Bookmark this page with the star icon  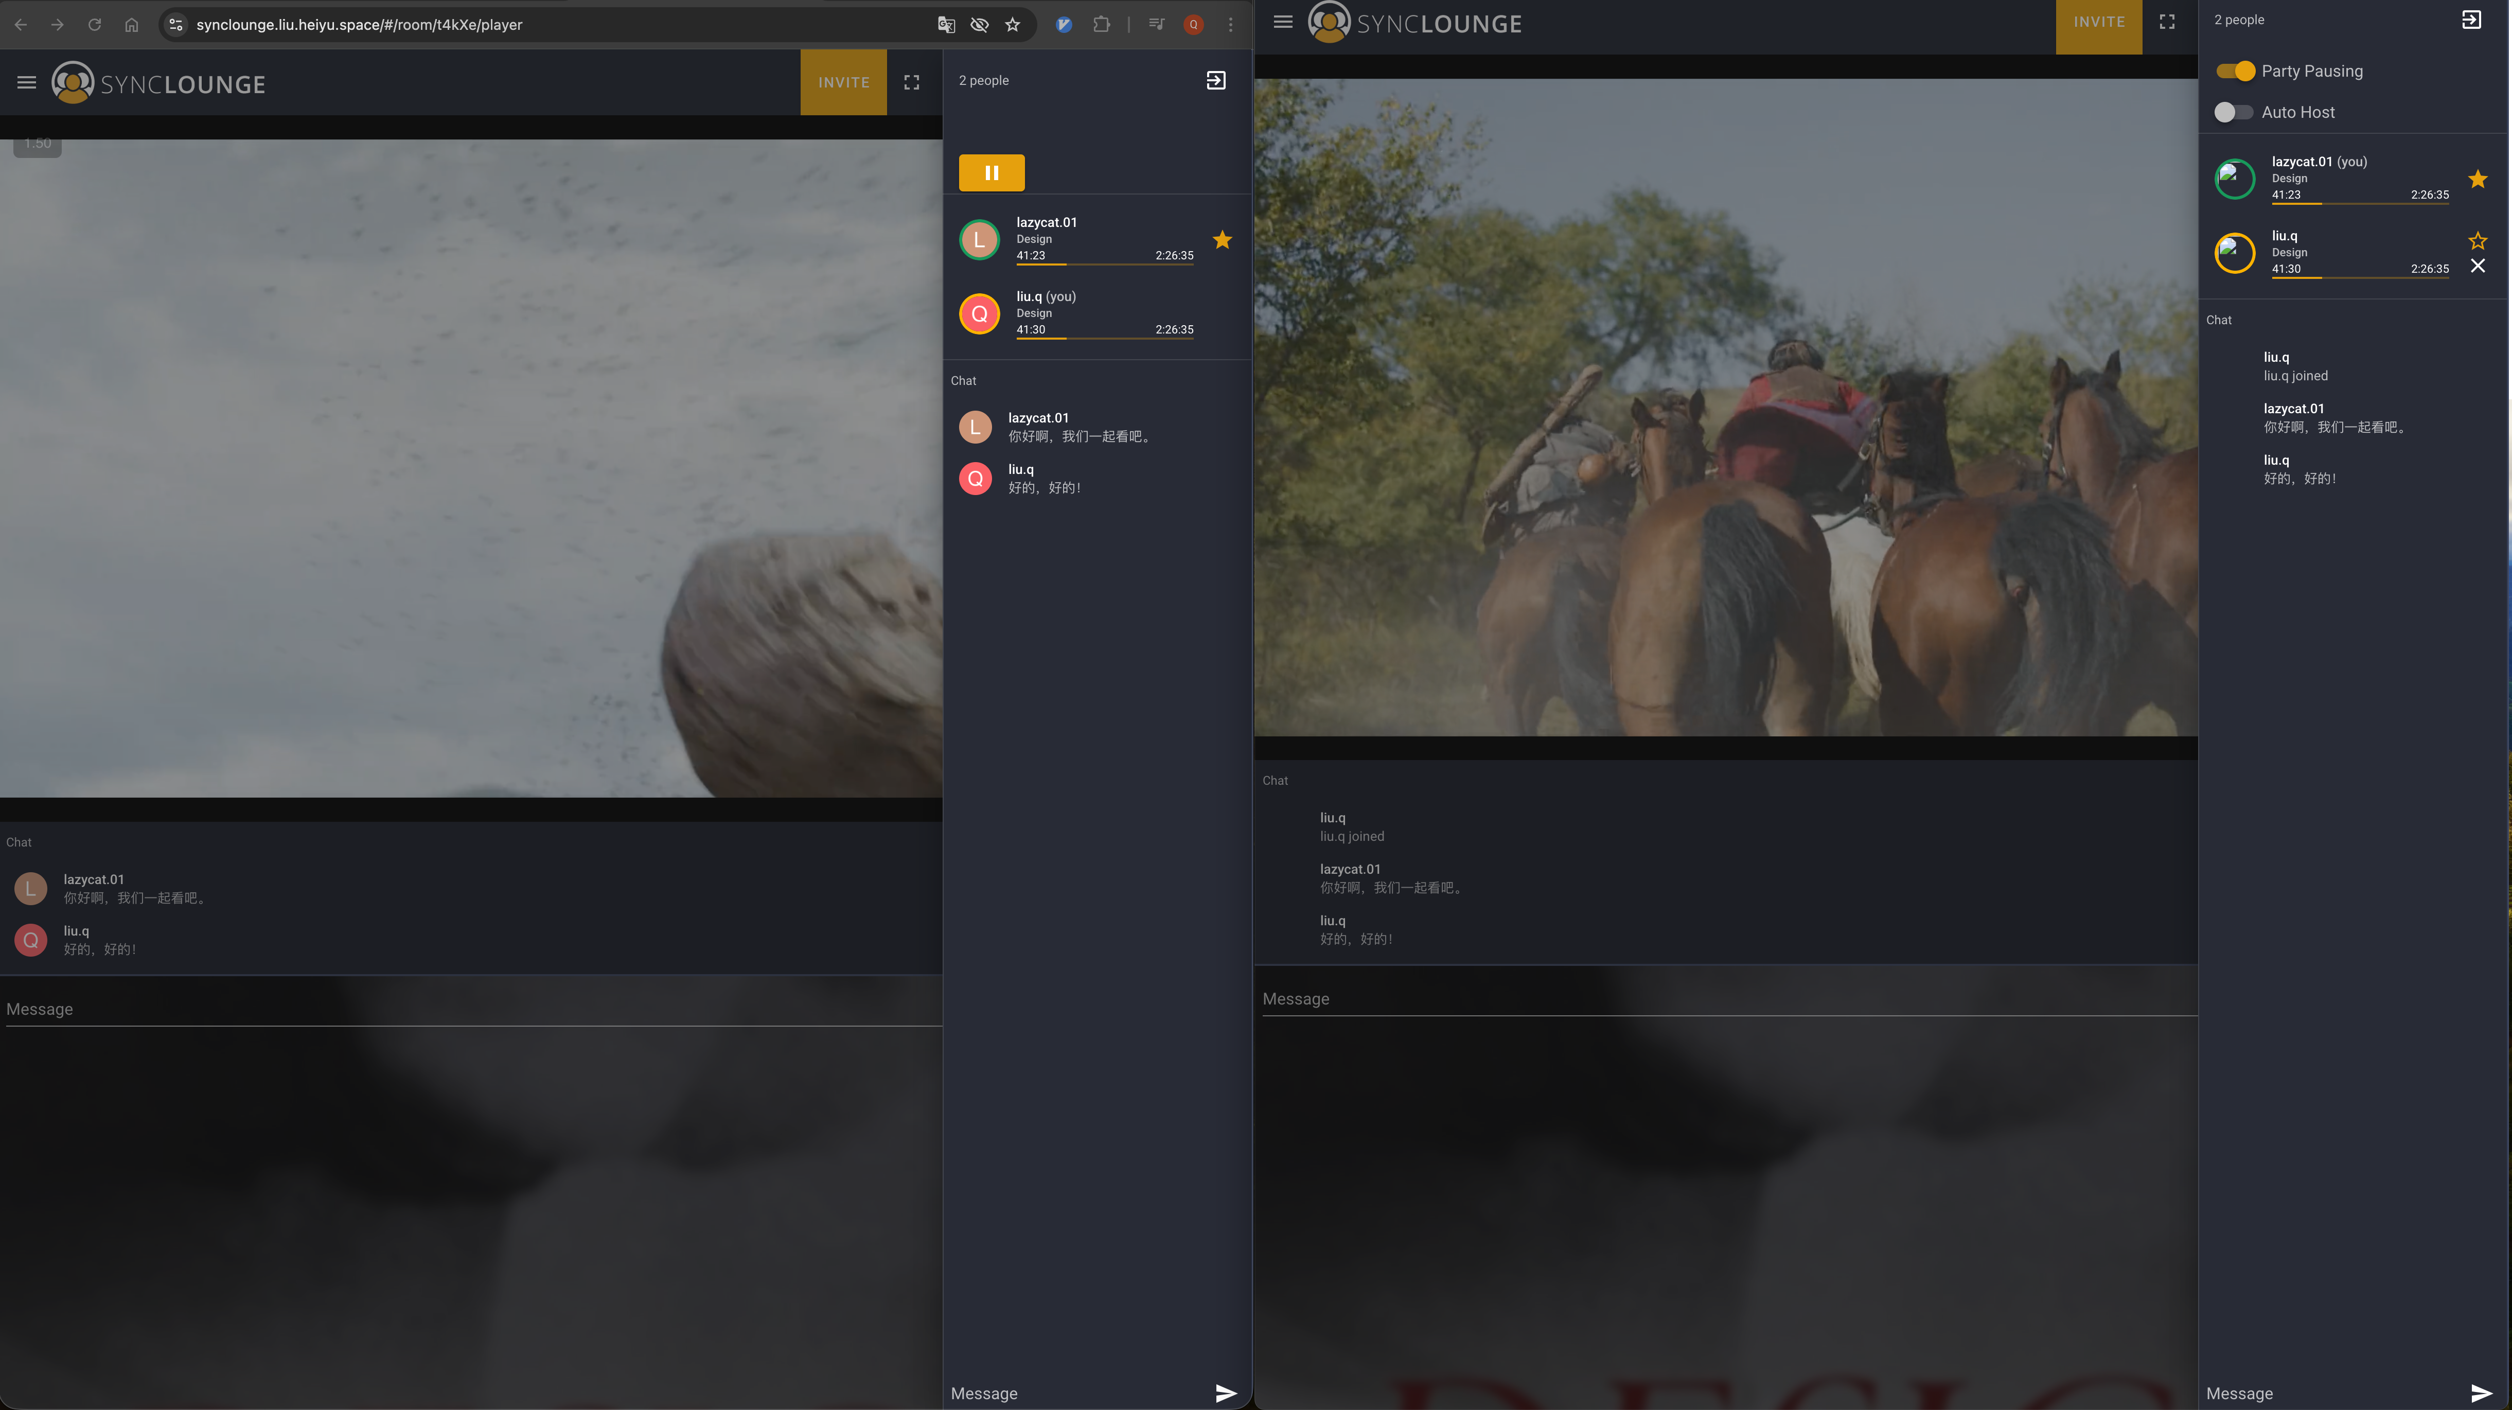click(1013, 24)
